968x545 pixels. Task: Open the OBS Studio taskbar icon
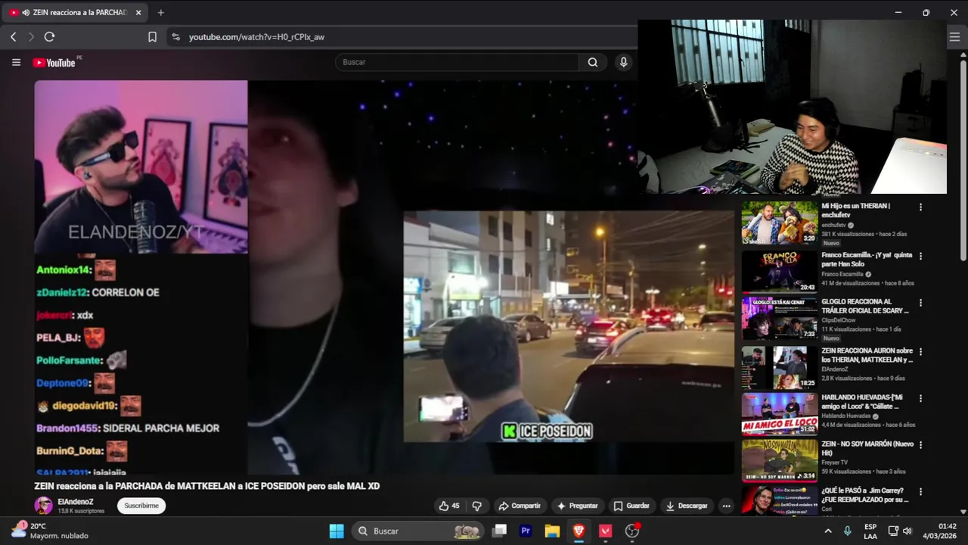pyautogui.click(x=632, y=531)
